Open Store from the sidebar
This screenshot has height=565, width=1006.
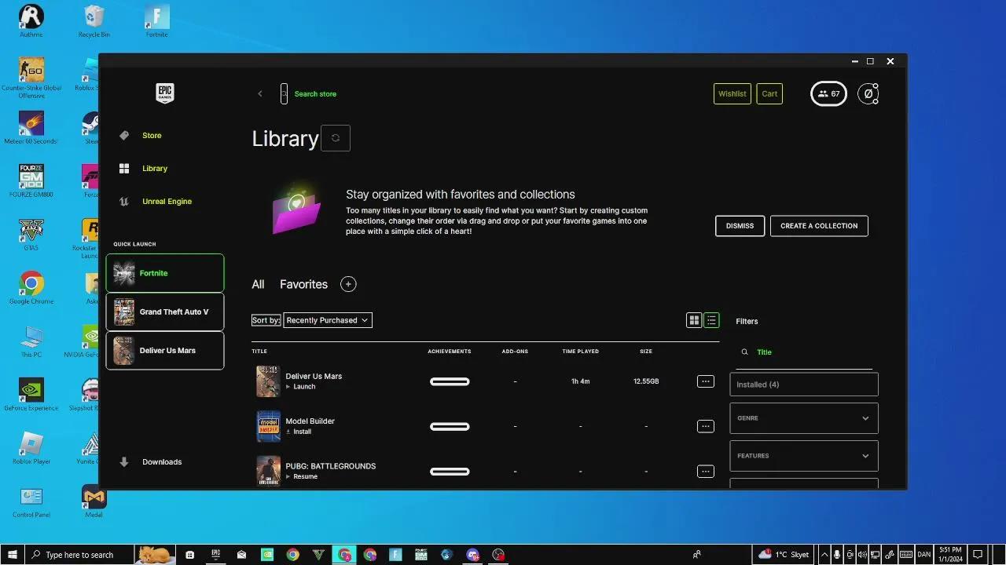(x=152, y=136)
